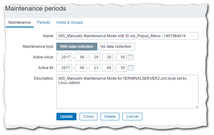This screenshot has width=214, height=135.
Task: Clone this maintenance period
Action: point(88,117)
